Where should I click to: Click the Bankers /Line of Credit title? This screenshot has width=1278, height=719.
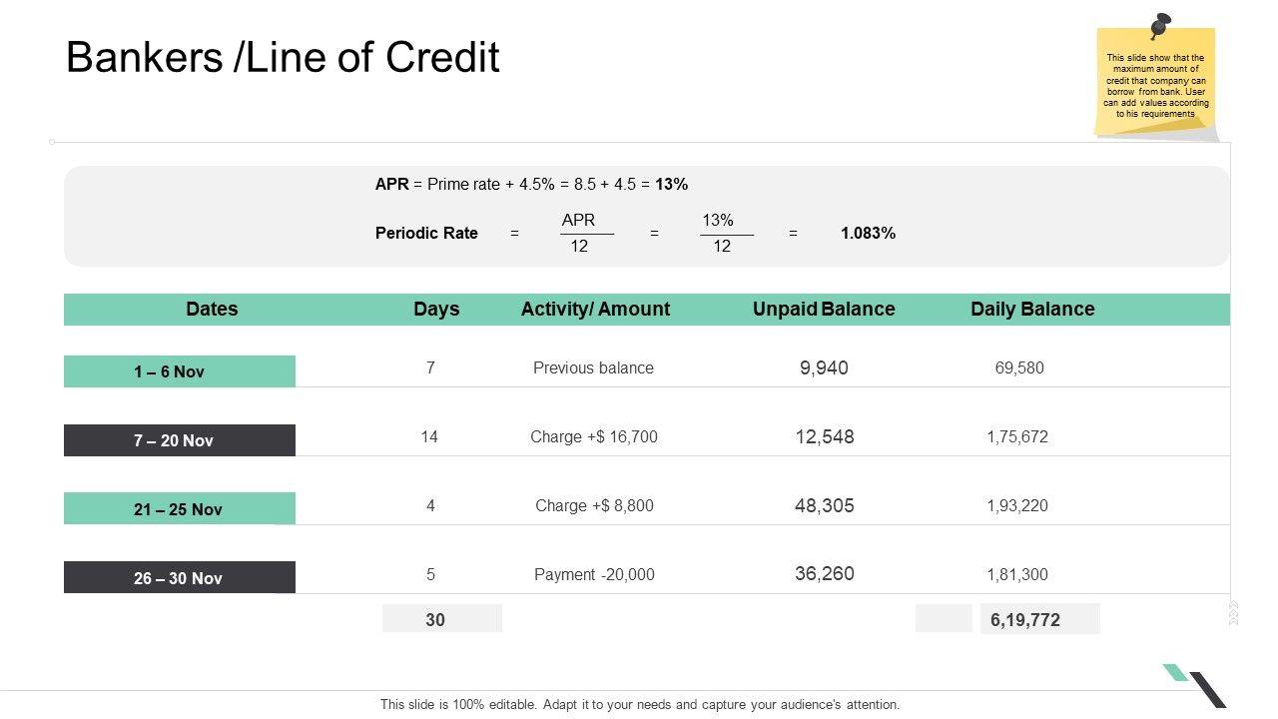[x=283, y=58]
